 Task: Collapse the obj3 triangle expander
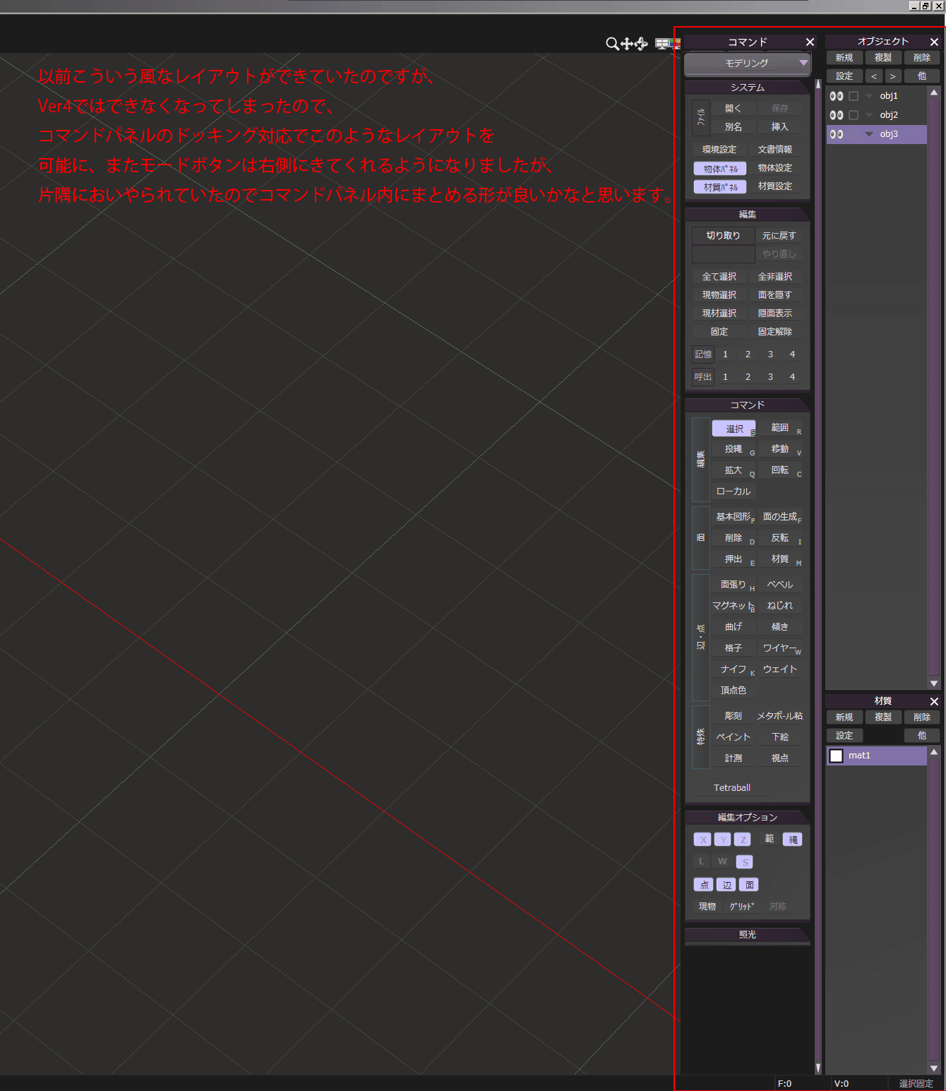[x=869, y=134]
